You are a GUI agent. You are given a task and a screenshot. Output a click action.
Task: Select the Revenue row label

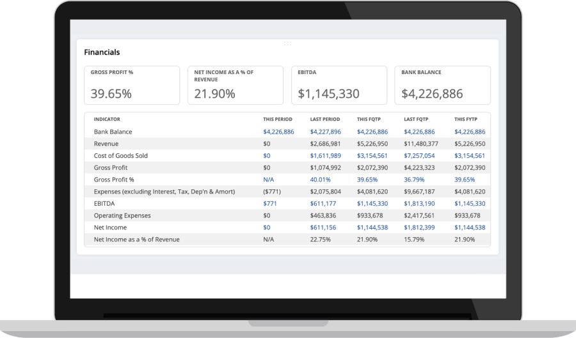click(106, 144)
